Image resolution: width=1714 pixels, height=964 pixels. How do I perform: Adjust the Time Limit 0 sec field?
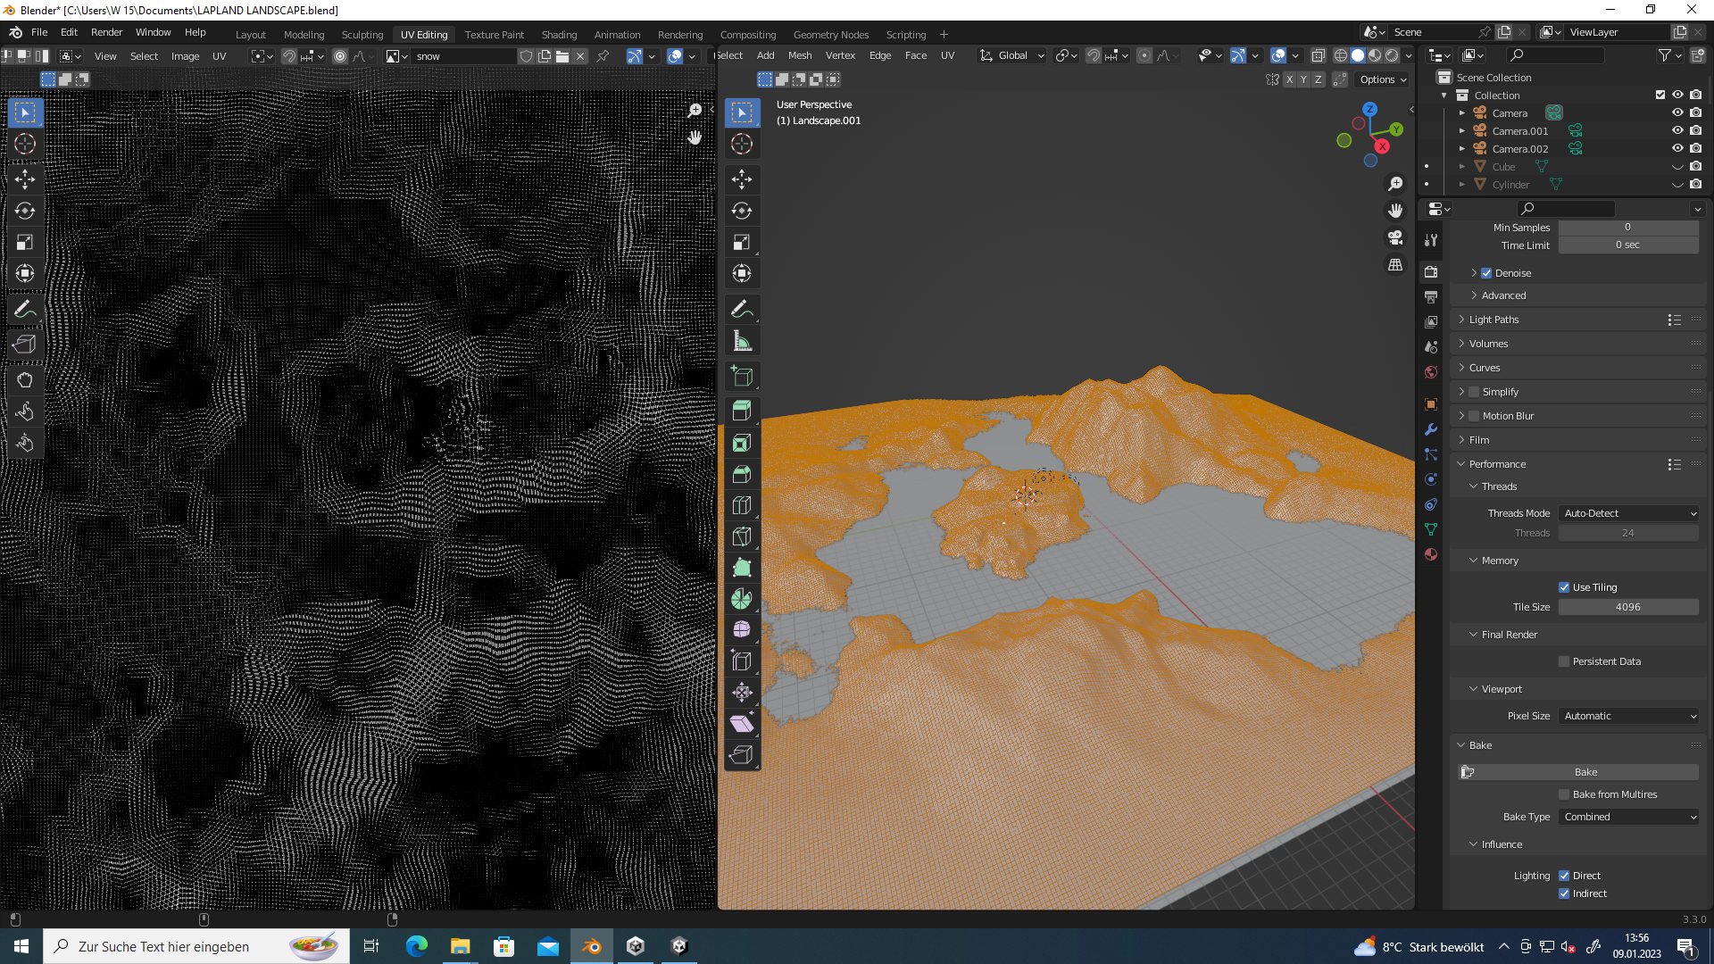tap(1629, 245)
